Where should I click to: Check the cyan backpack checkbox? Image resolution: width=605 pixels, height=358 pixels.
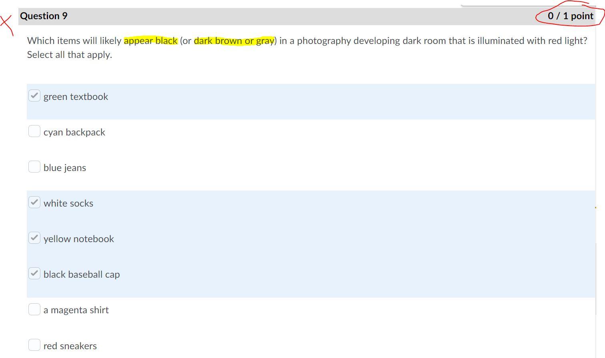pos(34,131)
